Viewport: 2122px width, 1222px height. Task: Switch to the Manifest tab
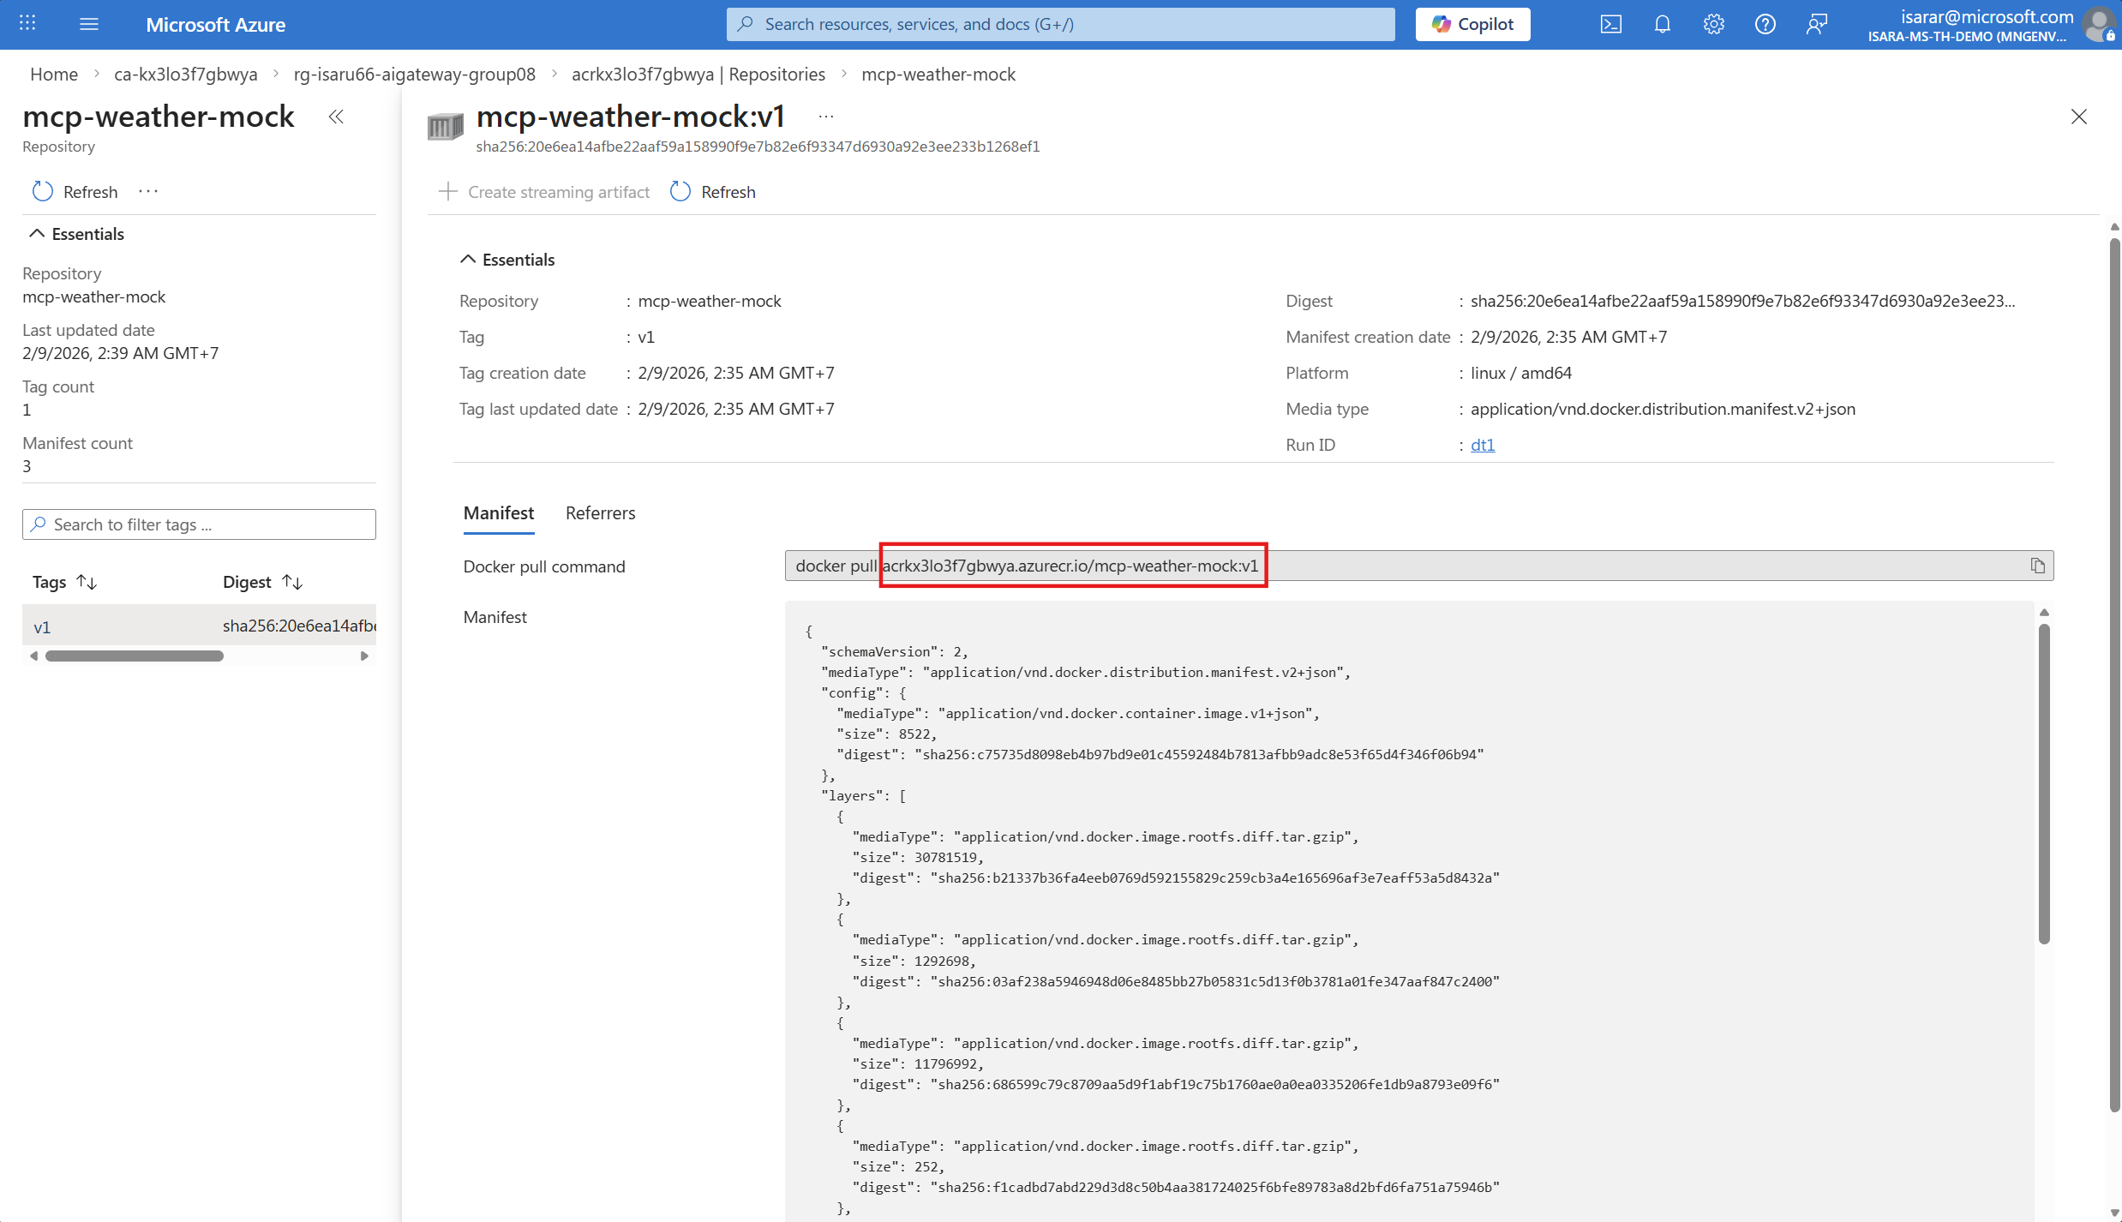pos(499,513)
